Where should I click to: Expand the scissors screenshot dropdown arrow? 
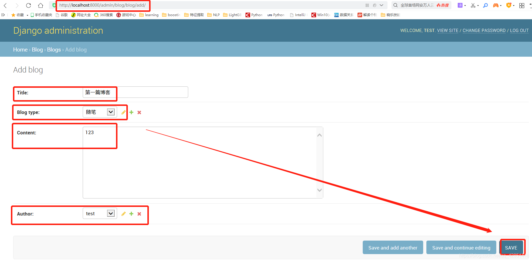tap(478, 6)
